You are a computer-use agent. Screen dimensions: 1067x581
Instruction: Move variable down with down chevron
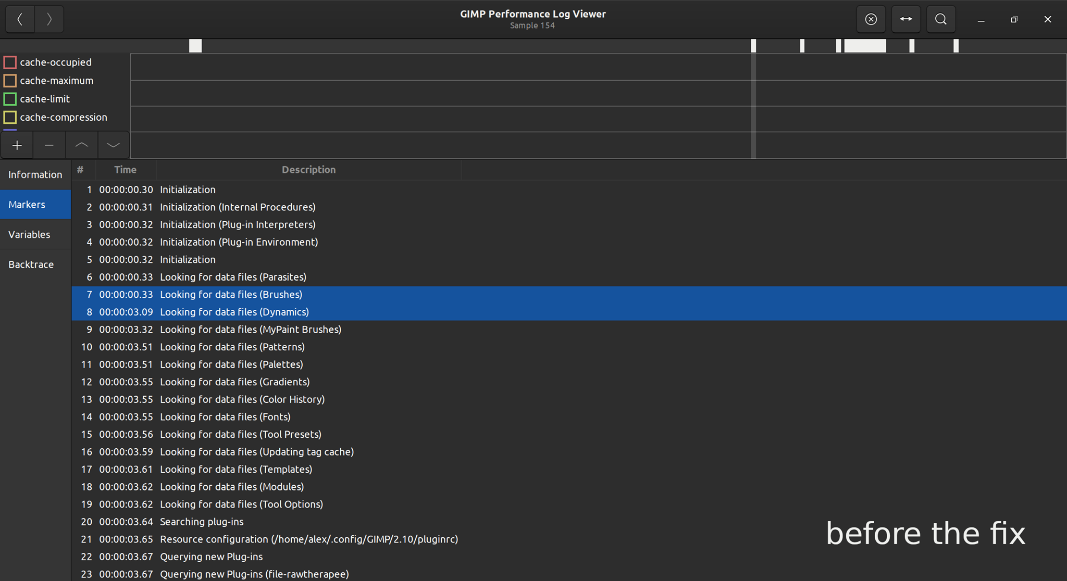click(x=113, y=145)
